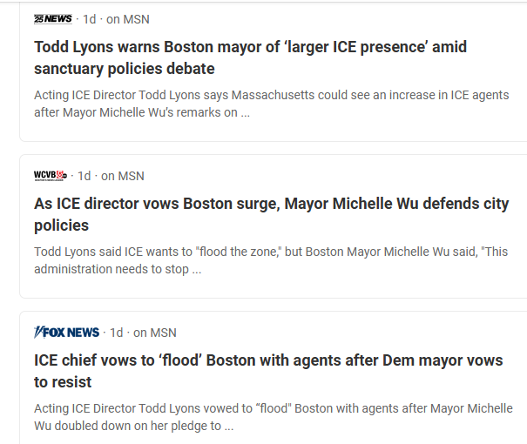Viewport: 527px width, 444px height.
Task: Click 'to resist' second line of Fox News headline
Action: tap(63, 382)
